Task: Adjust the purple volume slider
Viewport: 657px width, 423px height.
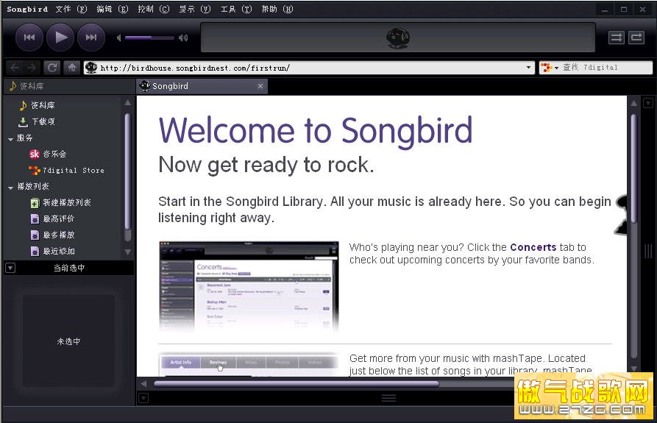Action: point(149,38)
